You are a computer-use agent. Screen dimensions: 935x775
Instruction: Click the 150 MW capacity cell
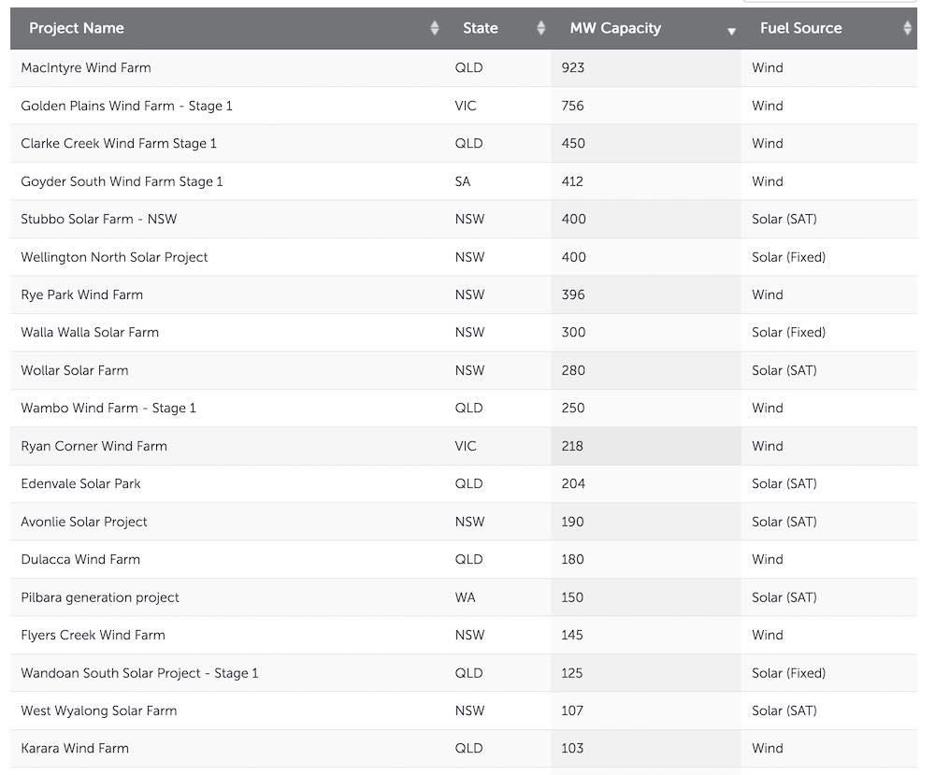(646, 598)
